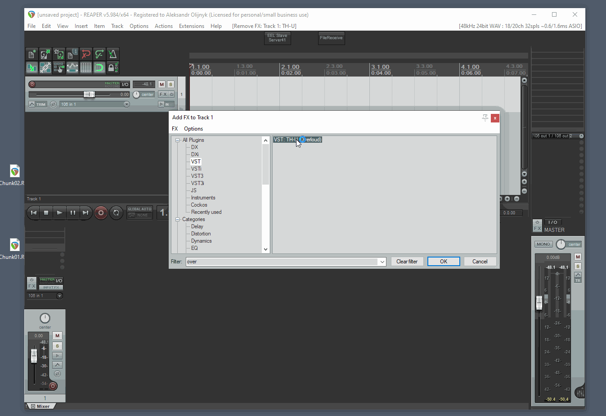Screen dimensions: 606x416
Task: Open Track 1 input '106 in 1' dropdown
Action: (x=94, y=104)
